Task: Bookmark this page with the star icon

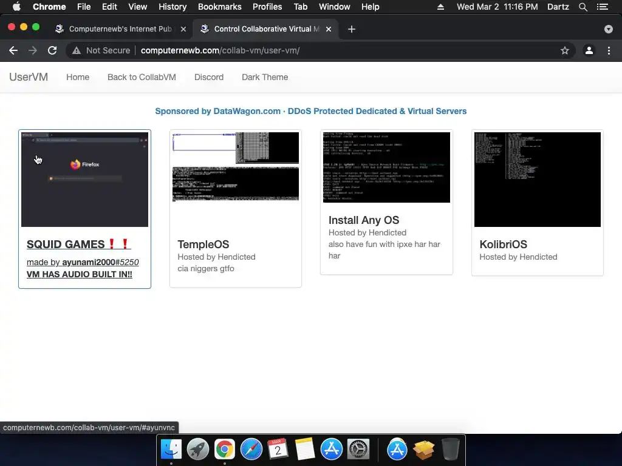Action: [x=564, y=50]
